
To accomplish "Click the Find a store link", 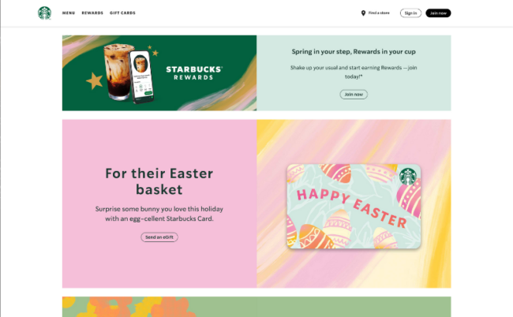I will tap(379, 13).
